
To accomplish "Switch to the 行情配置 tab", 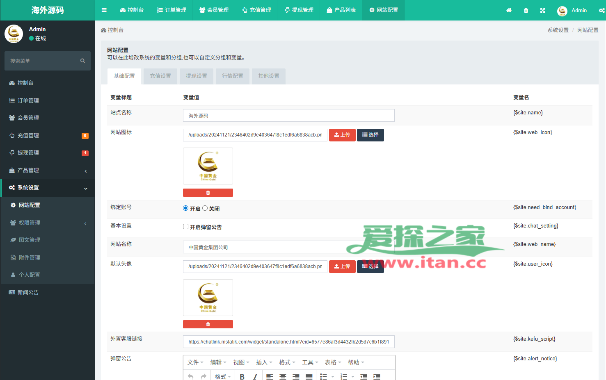I will (233, 76).
